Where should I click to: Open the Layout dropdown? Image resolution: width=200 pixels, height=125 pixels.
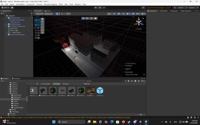(x=194, y=8)
